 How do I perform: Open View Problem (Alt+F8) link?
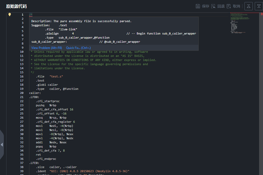click(47, 48)
